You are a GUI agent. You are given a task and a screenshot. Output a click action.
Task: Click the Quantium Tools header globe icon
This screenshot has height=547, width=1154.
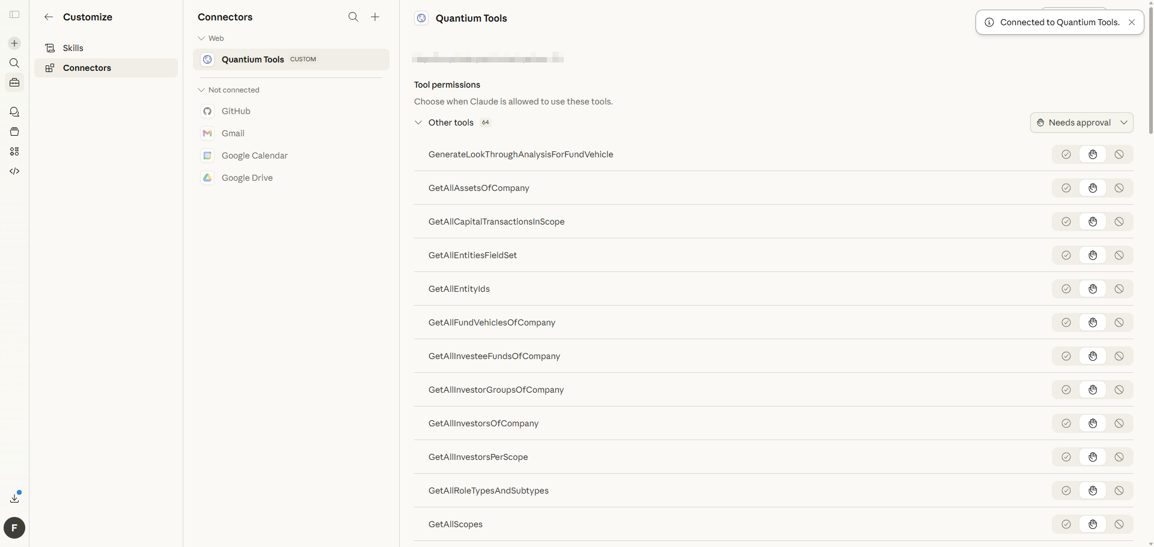(421, 18)
